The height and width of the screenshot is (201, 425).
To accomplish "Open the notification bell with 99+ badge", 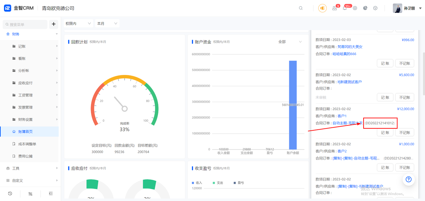I will (345, 8).
